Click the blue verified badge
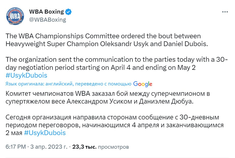235x158 pixels. pyautogui.click(x=69, y=12)
